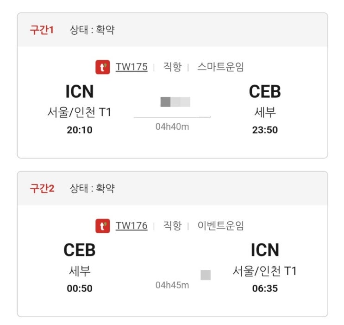
Task: Select the 구간2 segment header label
Action: click(x=42, y=189)
